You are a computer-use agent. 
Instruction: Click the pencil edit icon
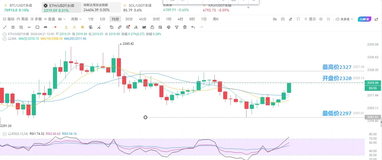point(291,19)
